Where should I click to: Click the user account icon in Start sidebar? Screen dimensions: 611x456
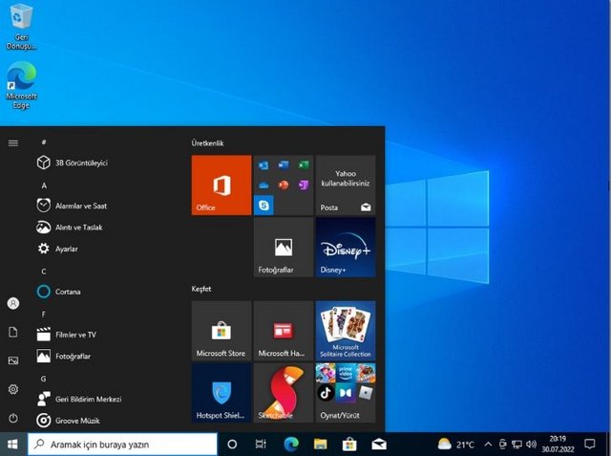pos(13,303)
